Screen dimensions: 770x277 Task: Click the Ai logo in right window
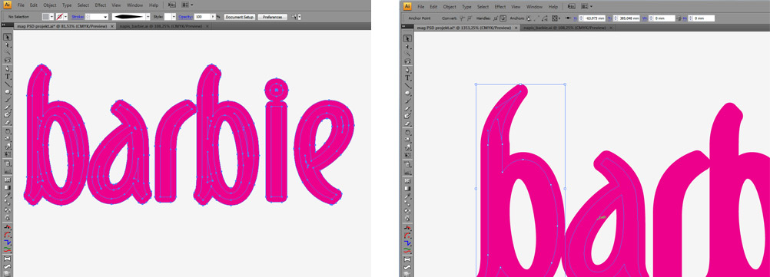[407, 6]
